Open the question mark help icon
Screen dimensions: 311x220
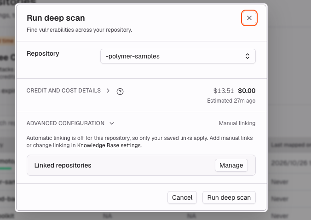[x=120, y=92]
